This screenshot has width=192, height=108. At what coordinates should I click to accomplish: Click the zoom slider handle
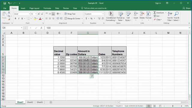pos(173,106)
